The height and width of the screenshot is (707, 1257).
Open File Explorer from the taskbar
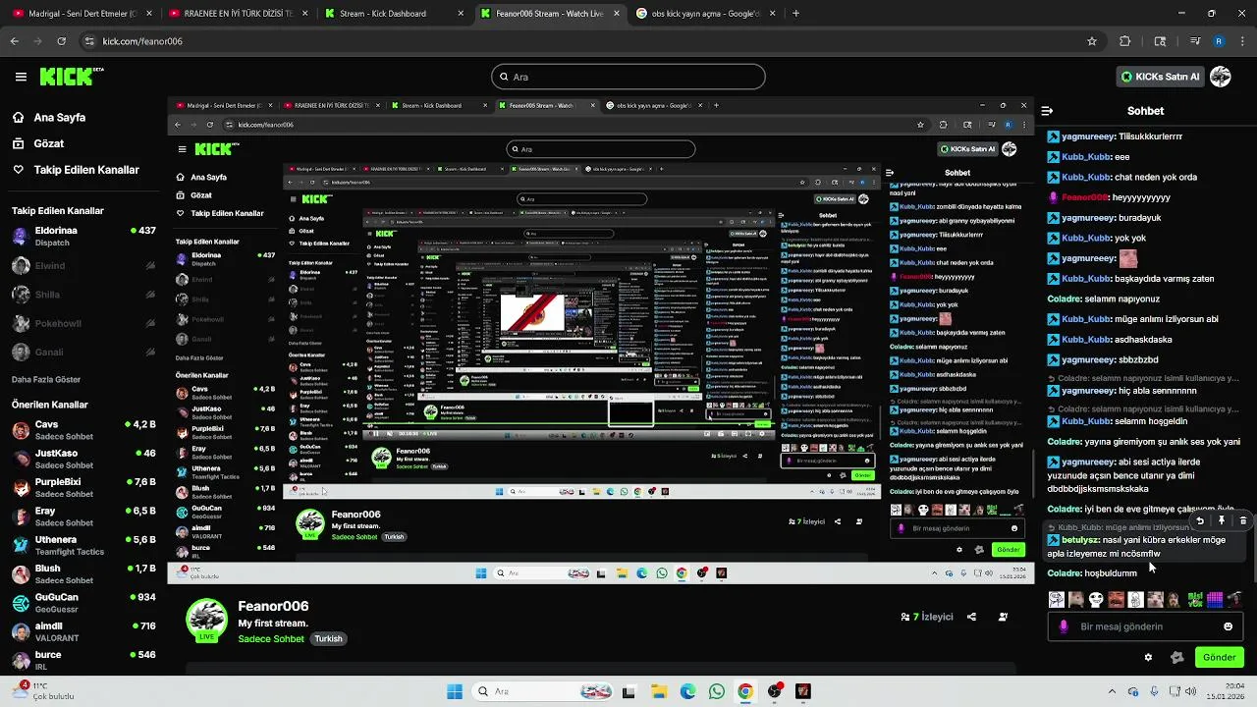pos(658,691)
